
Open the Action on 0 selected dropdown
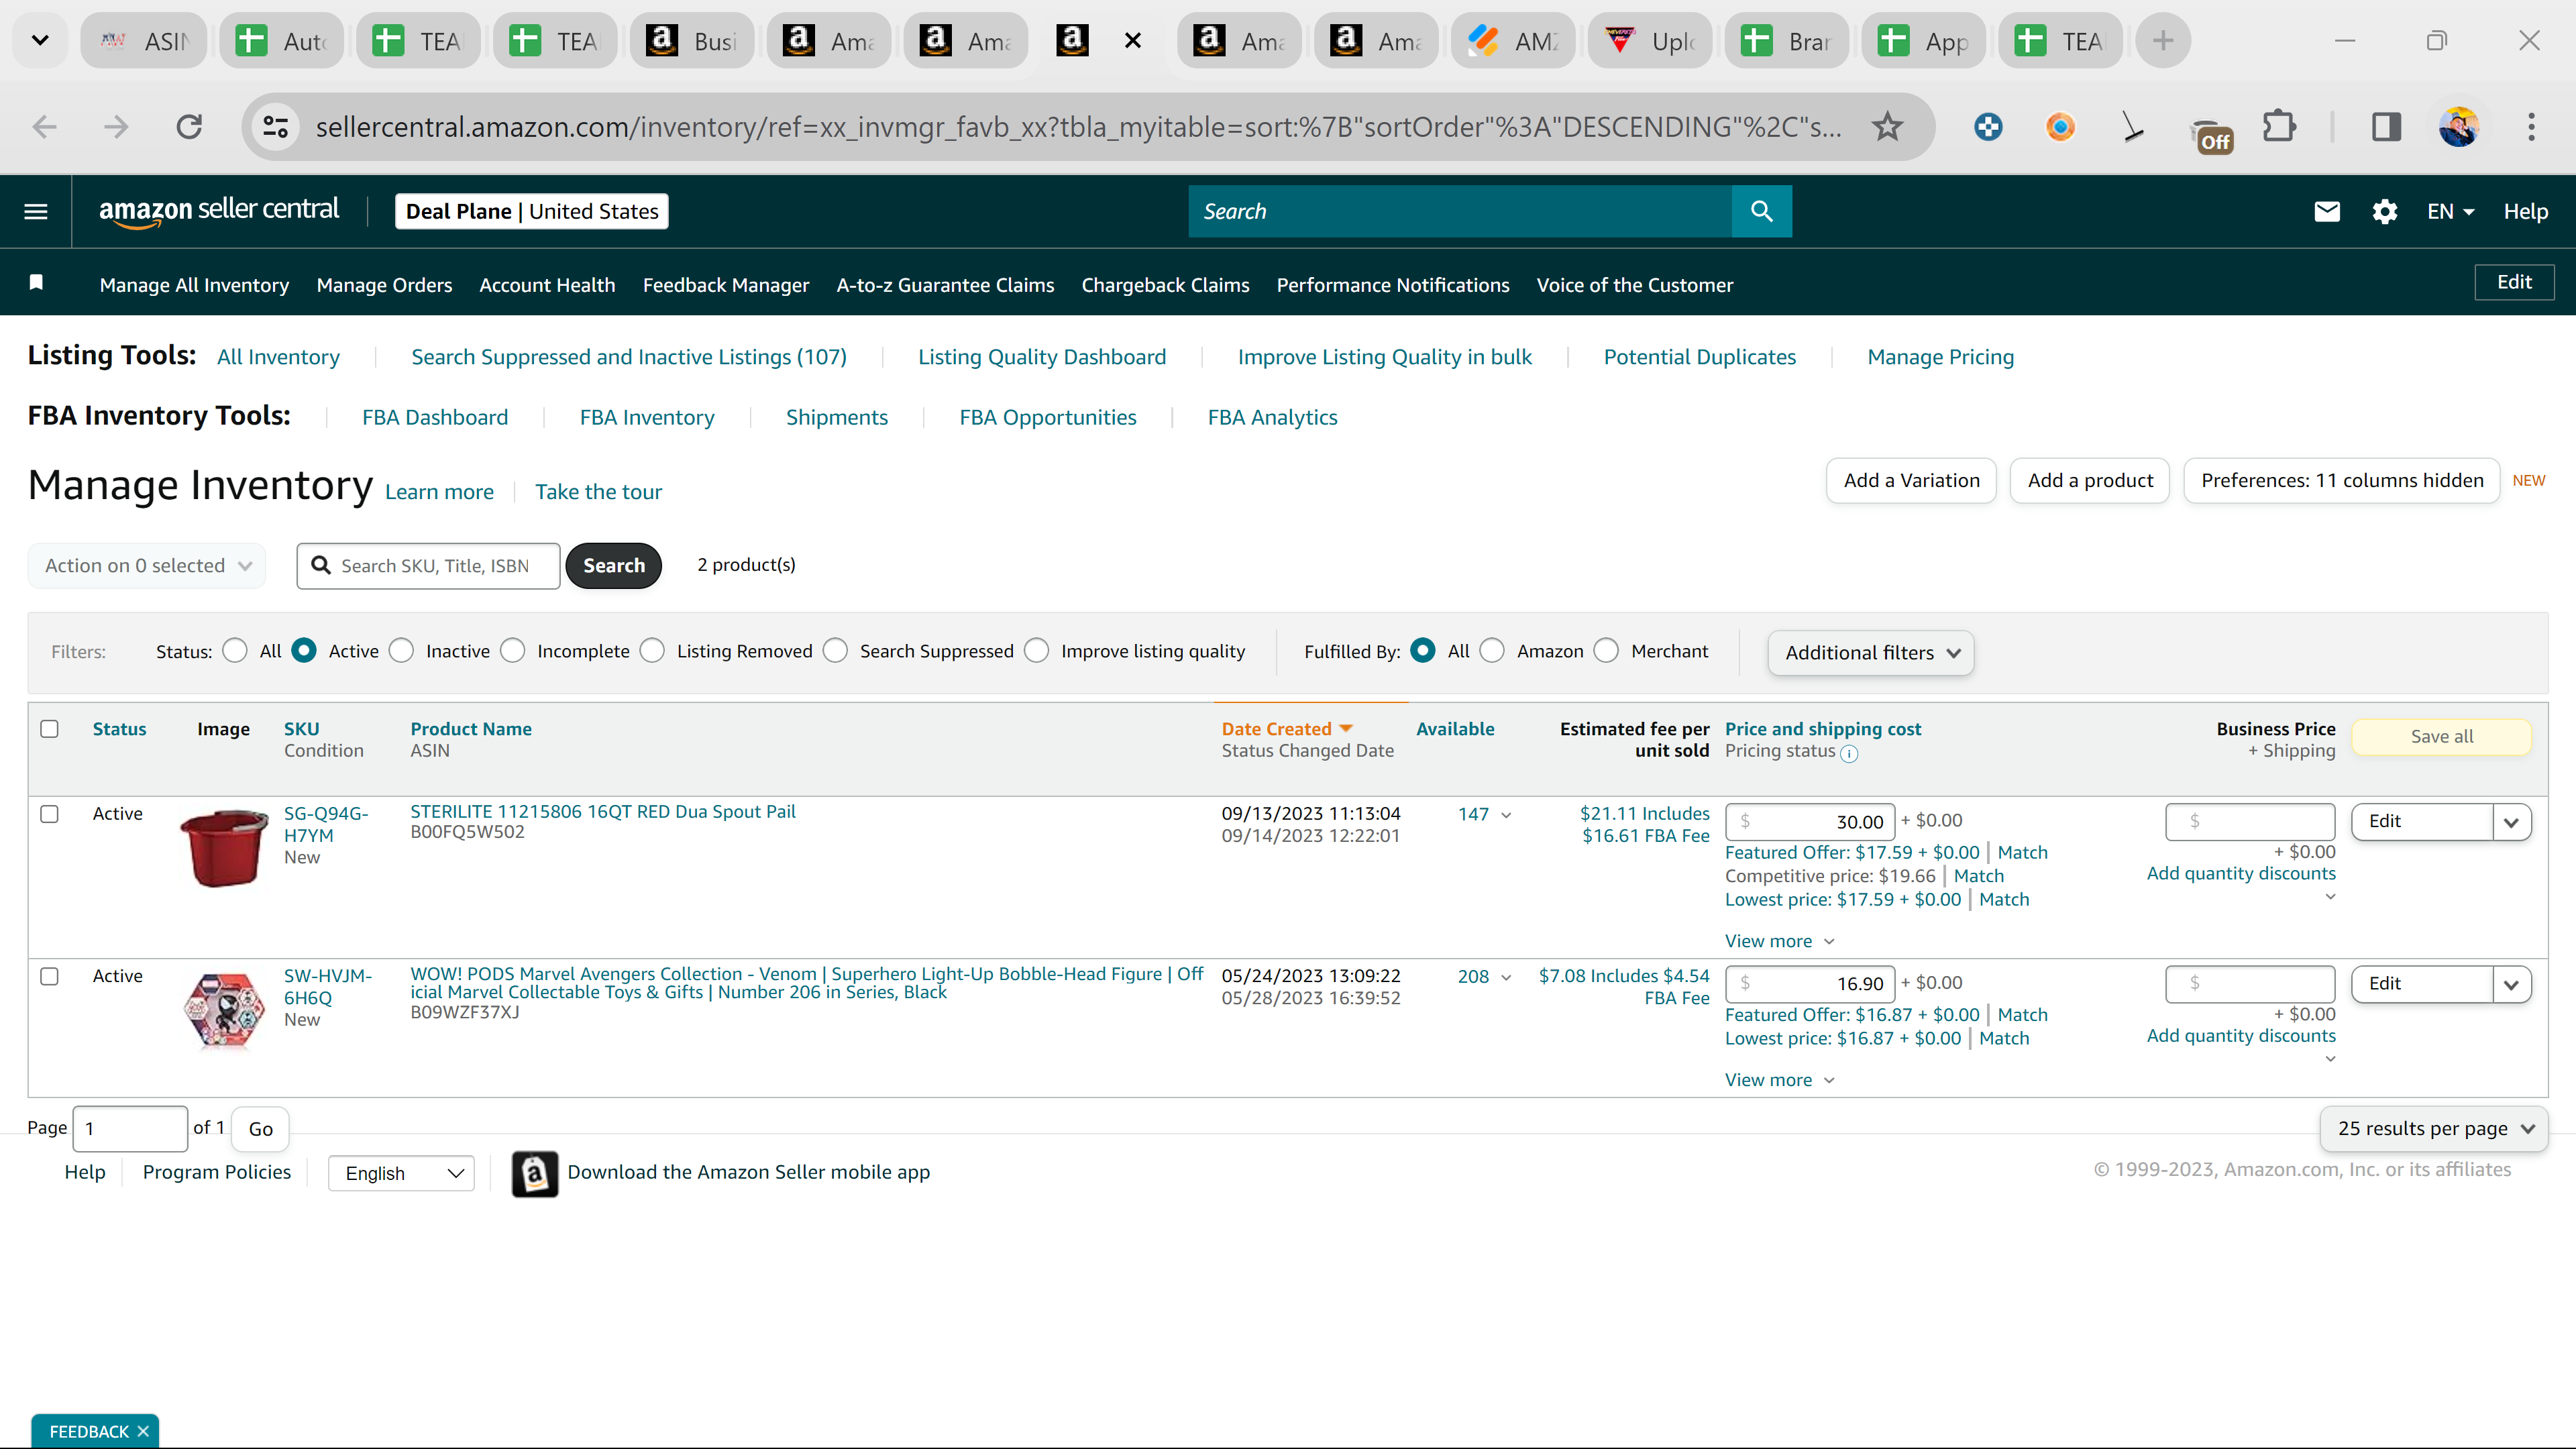147,566
